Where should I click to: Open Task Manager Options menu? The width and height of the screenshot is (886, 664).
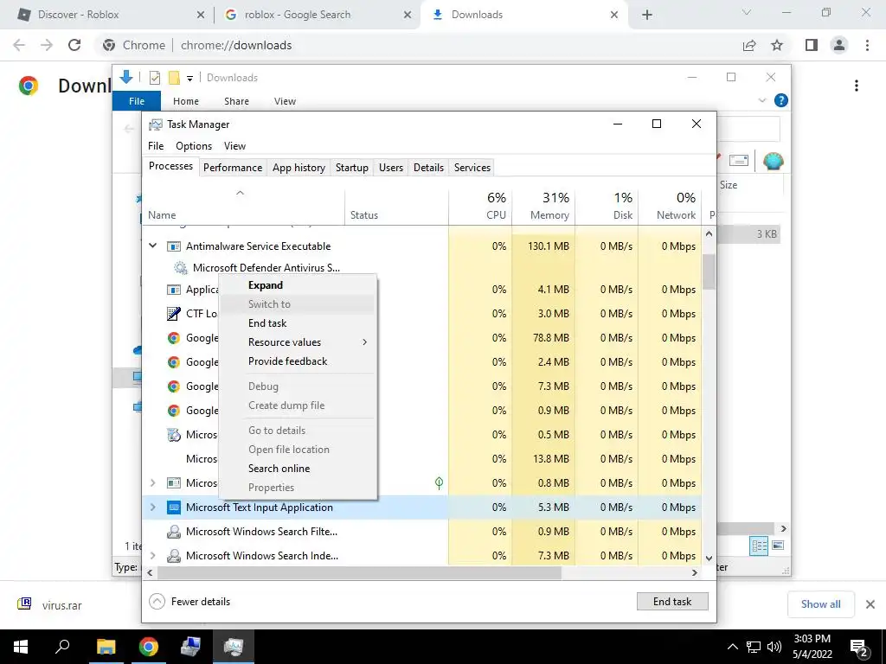(194, 145)
